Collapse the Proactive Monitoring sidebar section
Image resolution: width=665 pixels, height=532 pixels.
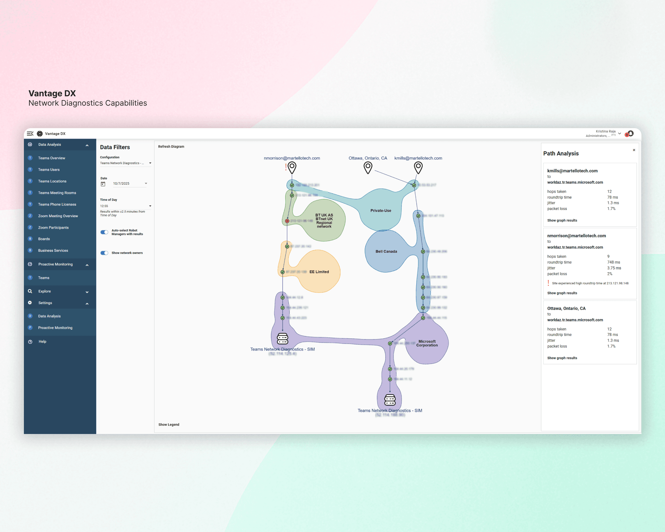(87, 265)
